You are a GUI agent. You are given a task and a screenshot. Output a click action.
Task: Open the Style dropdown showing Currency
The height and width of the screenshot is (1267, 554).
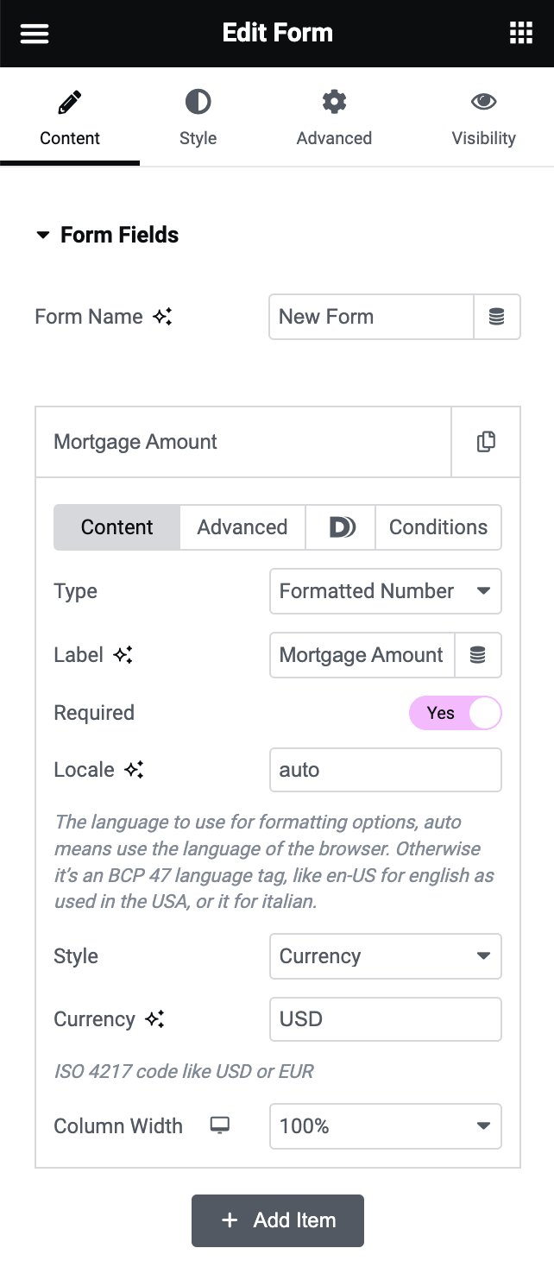coord(386,956)
